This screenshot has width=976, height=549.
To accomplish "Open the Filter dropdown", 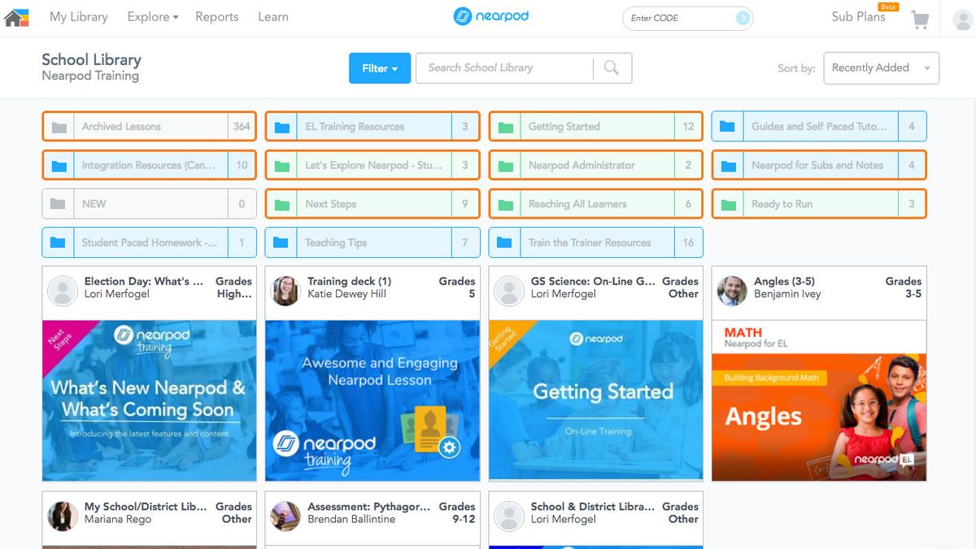I will pyautogui.click(x=379, y=68).
